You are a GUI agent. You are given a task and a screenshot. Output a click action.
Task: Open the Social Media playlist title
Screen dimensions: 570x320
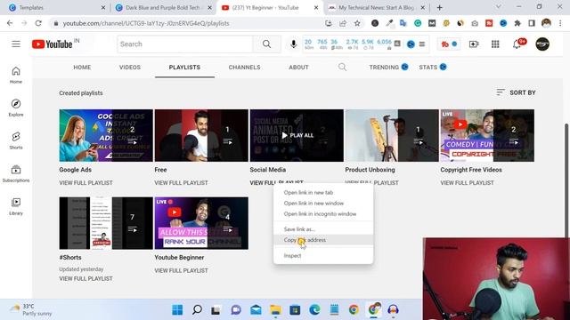point(267,170)
